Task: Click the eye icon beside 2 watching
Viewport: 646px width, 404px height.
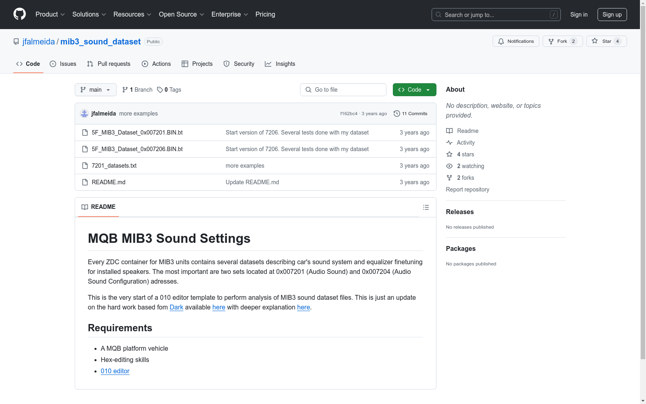Action: [449, 166]
